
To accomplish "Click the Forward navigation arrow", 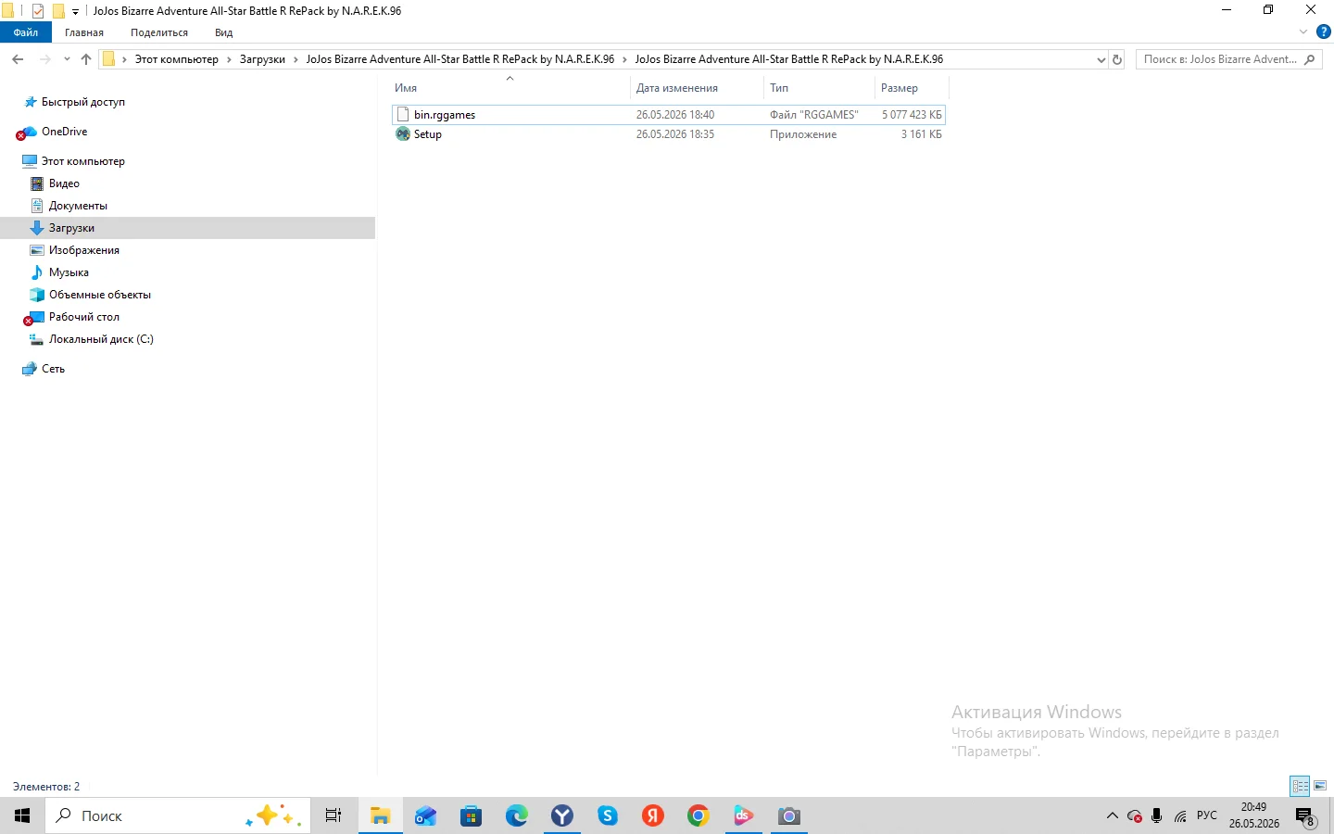I will [x=45, y=59].
